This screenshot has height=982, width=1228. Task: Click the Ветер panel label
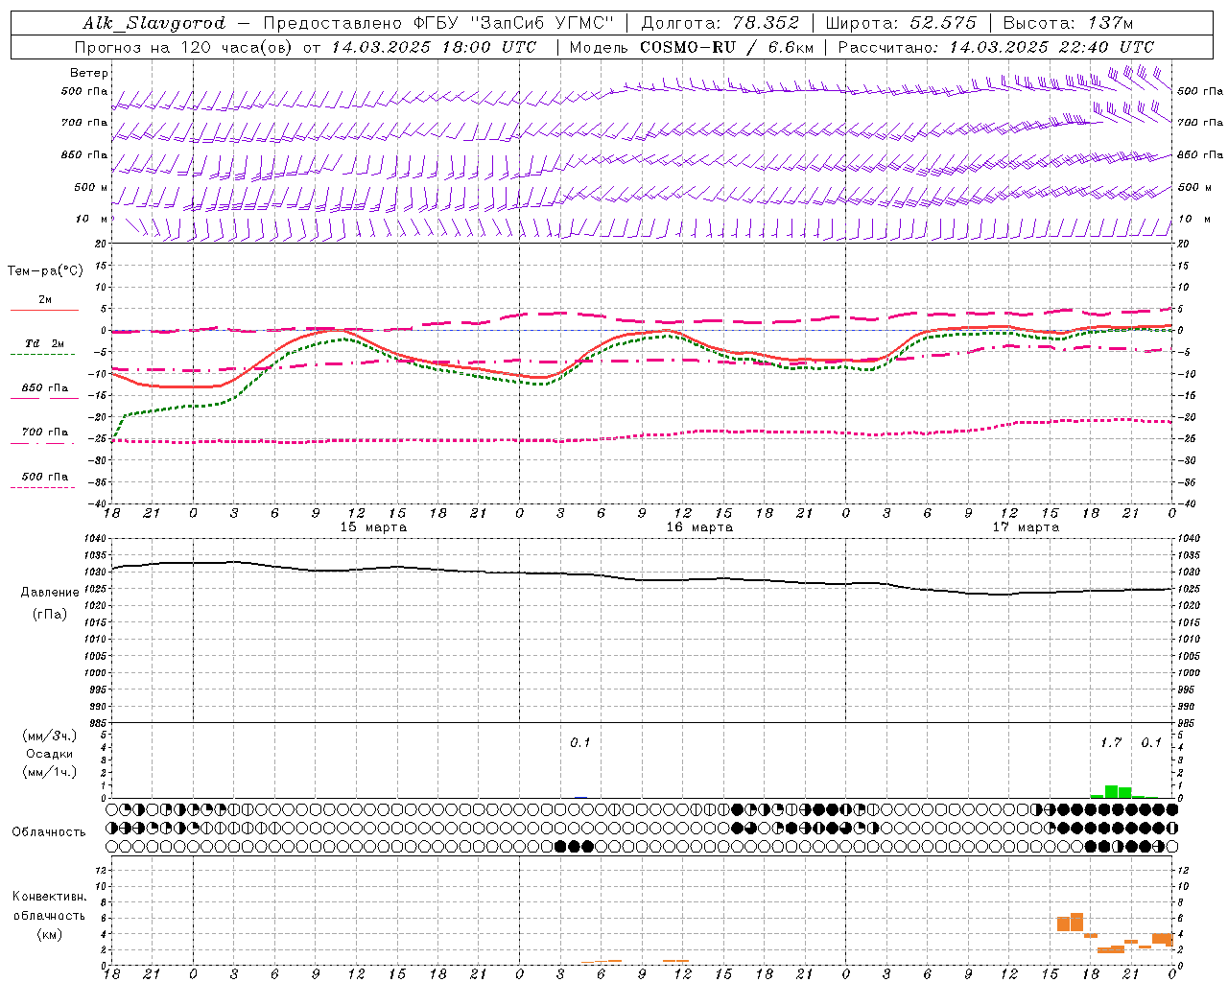(x=89, y=73)
